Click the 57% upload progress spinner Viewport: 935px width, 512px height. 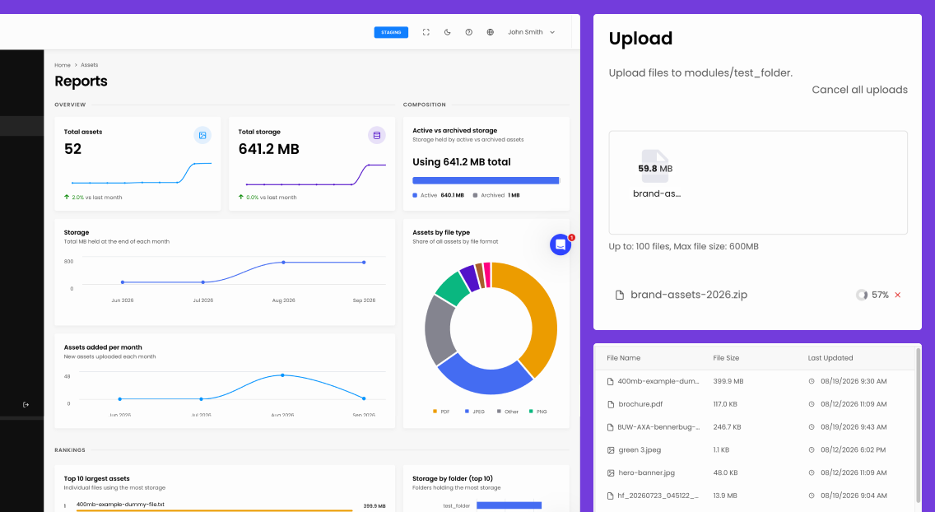click(862, 295)
